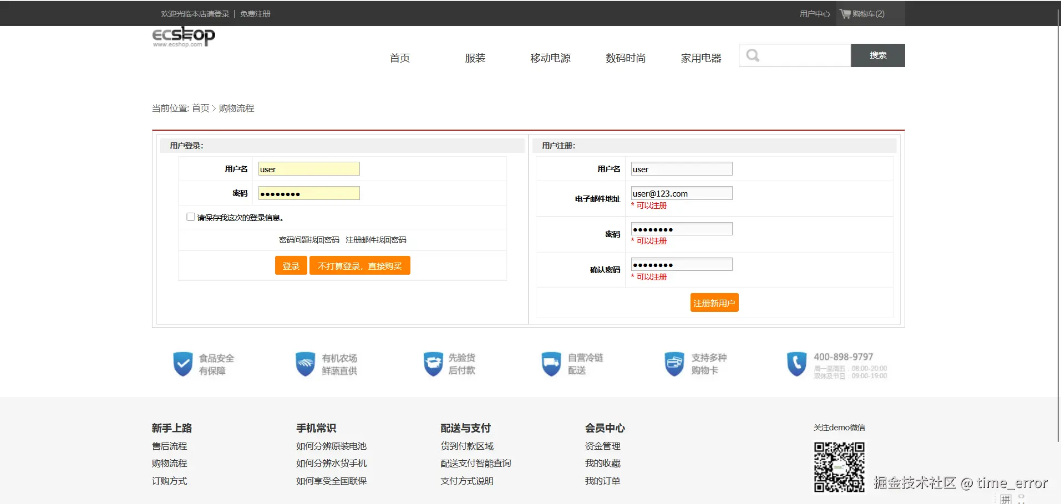Click the 售后流程 footer link
Viewport: 1061px width, 504px height.
pos(170,446)
